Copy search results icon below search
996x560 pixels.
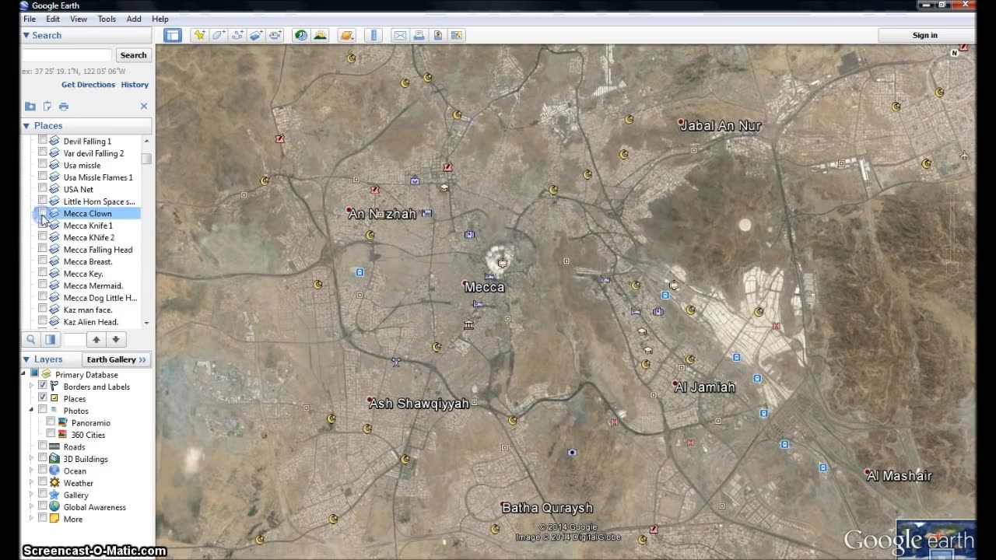point(47,106)
